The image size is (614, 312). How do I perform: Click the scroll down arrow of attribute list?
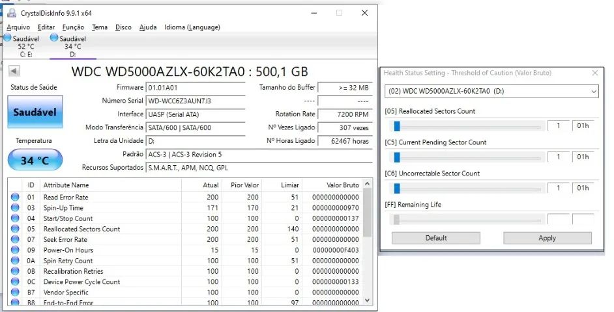[x=367, y=300]
